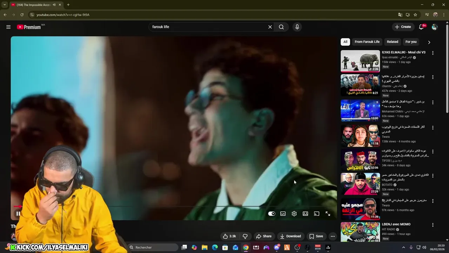This screenshot has height=253, width=449.
Task: Open Chrome media controls icon
Action: (x=427, y=15)
